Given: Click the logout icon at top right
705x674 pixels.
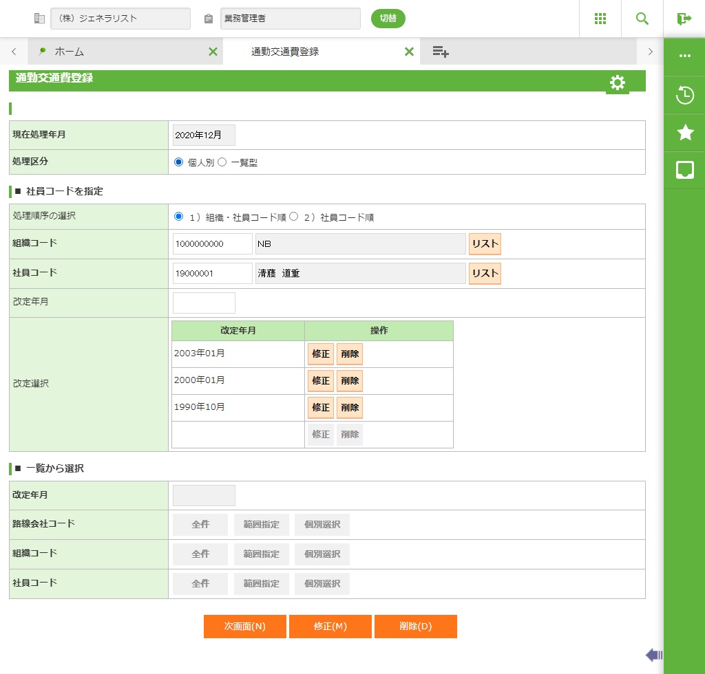Looking at the screenshot, I should tap(684, 19).
